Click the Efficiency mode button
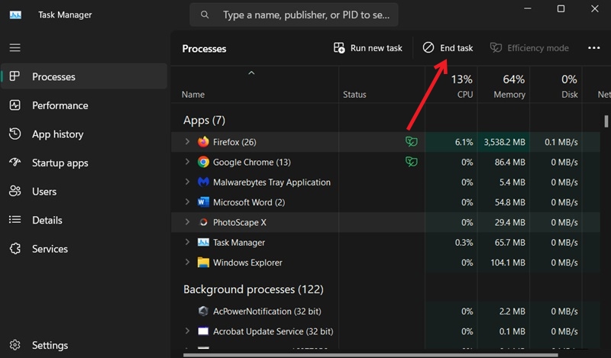The width and height of the screenshot is (611, 358). pyautogui.click(x=529, y=48)
